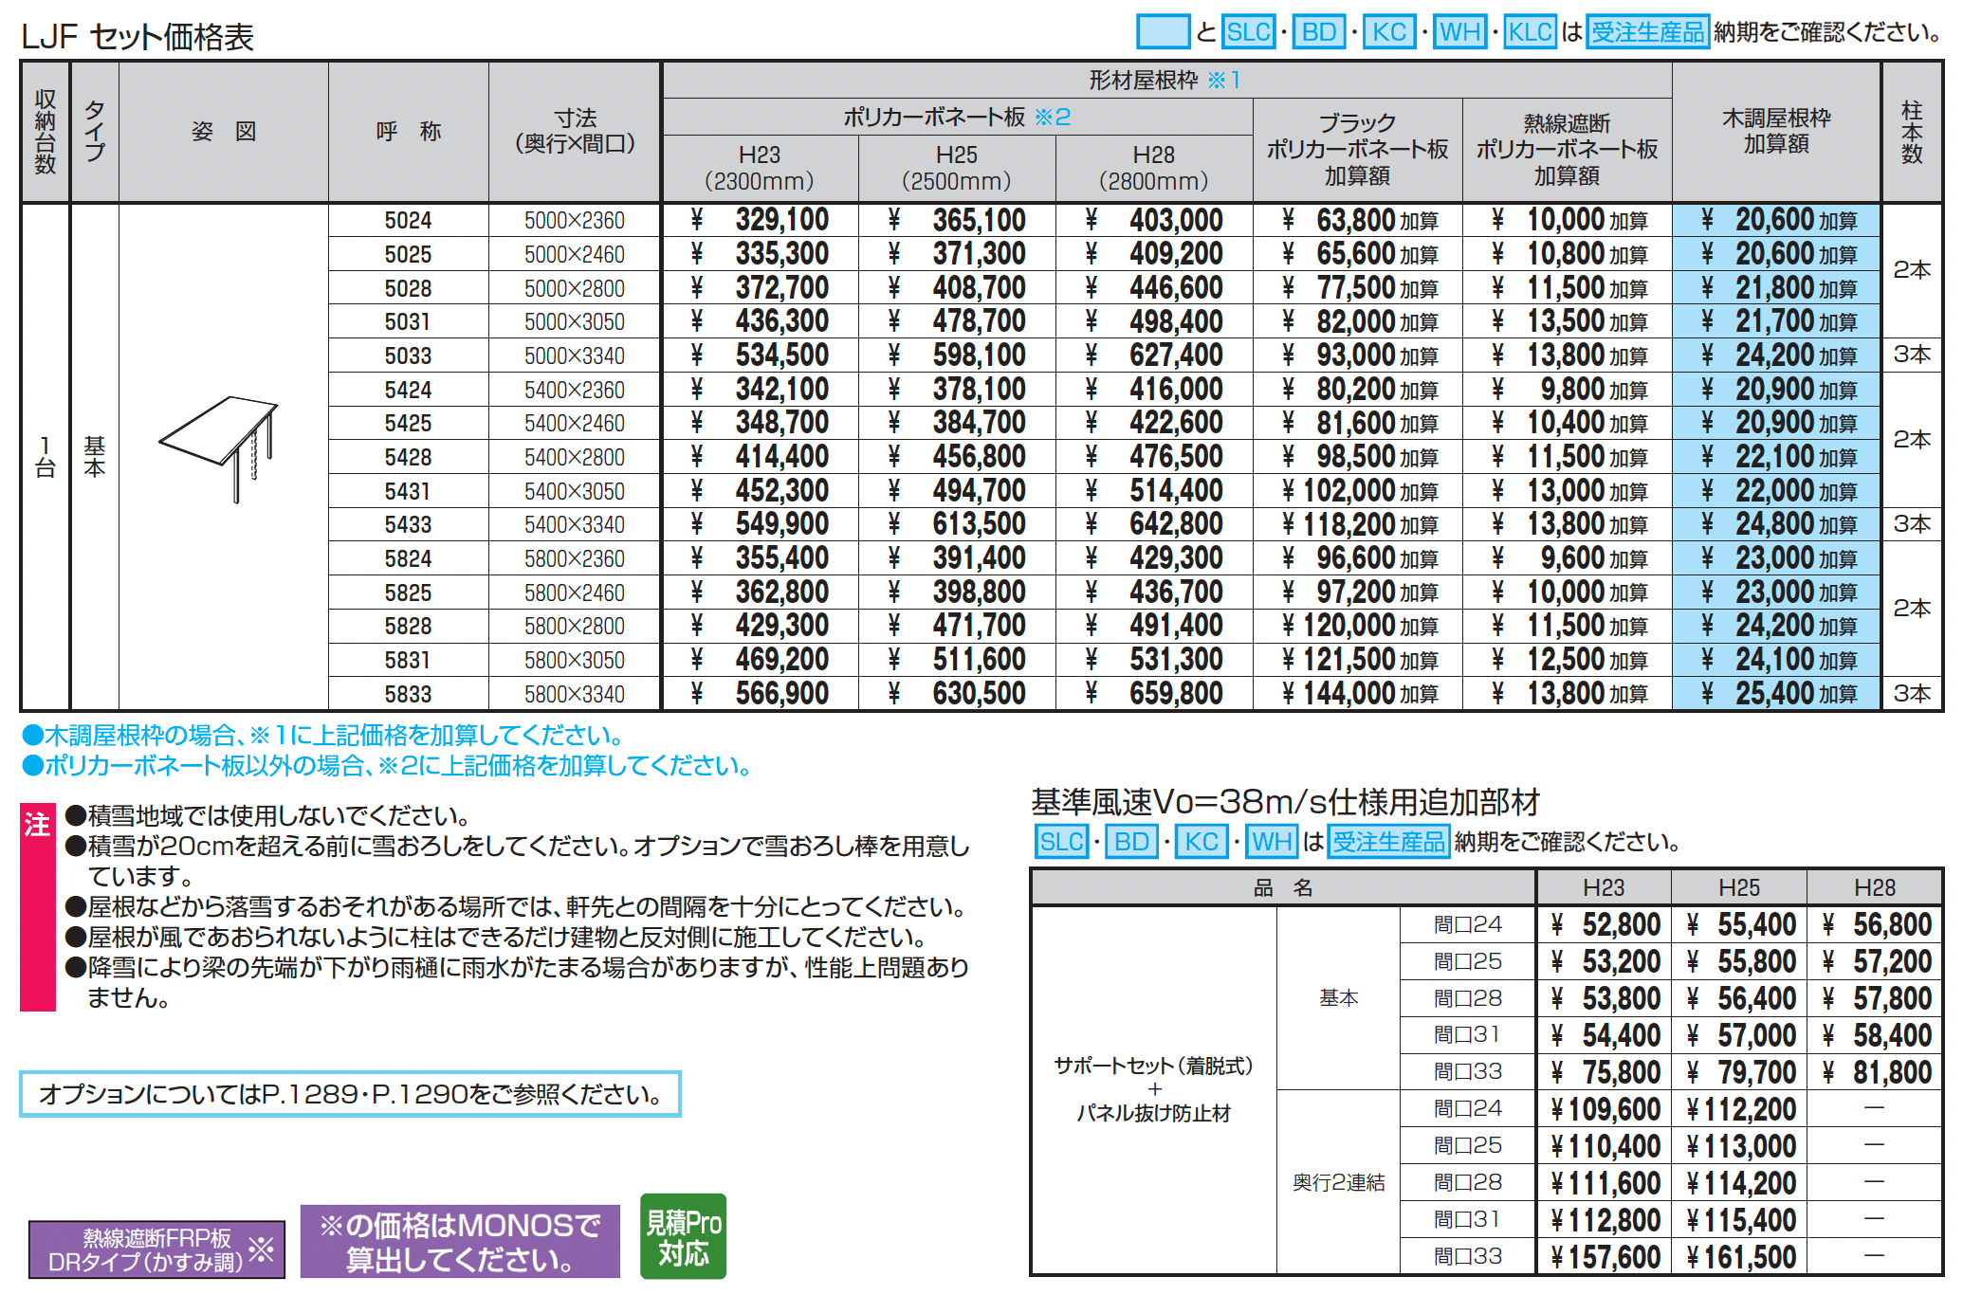Viewport: 1963px width, 1313px height.
Task: Click the 柱本数 column header
Action: pos(1912,132)
